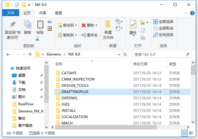Screen dimensions: 198x139
Task: Click the Edit icon in Open group
Action: [x=143, y=30]
